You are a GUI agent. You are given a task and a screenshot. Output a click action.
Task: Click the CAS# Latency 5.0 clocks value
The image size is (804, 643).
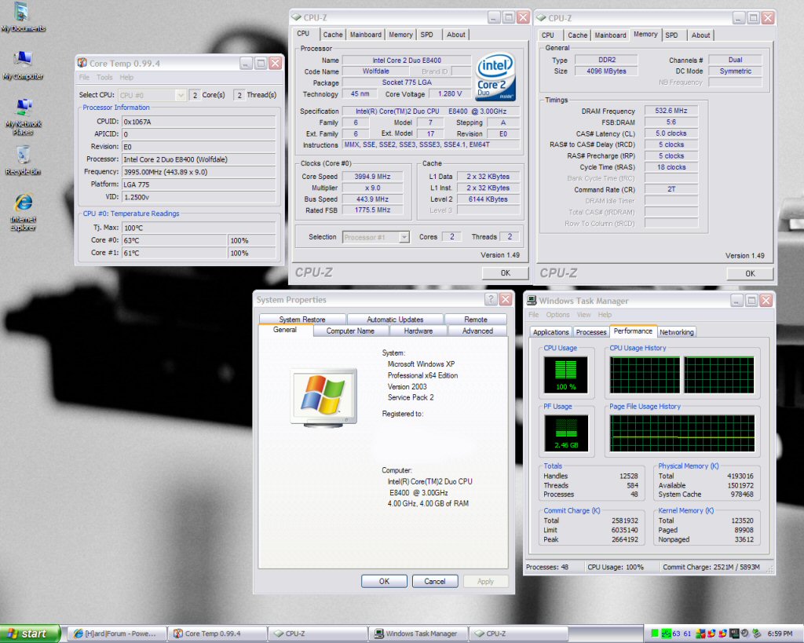click(x=671, y=133)
